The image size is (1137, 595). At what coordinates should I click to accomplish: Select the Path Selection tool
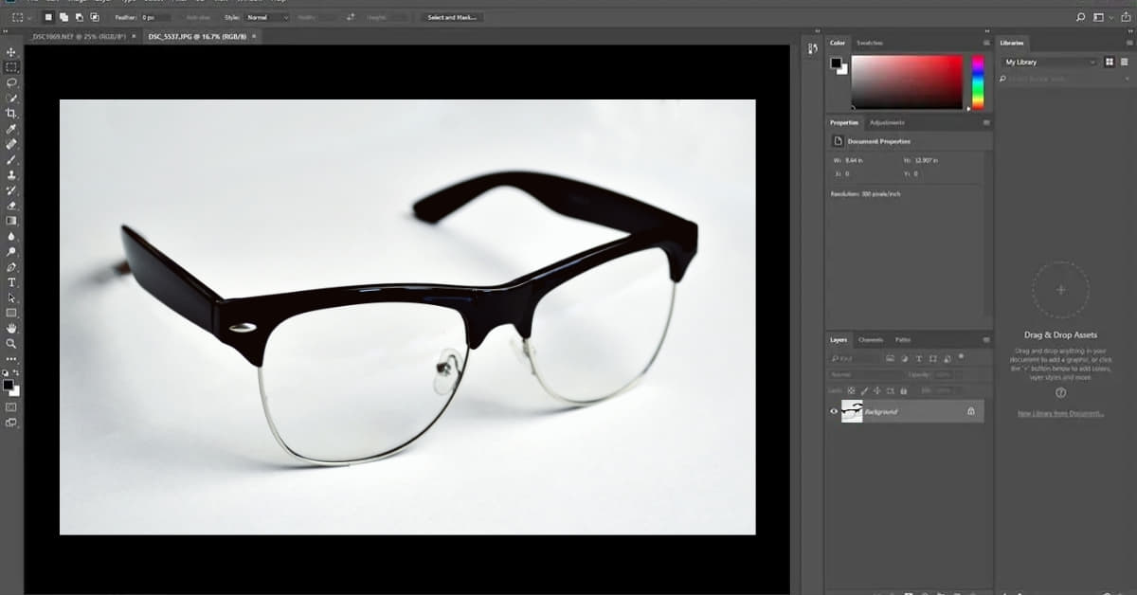coord(11,297)
